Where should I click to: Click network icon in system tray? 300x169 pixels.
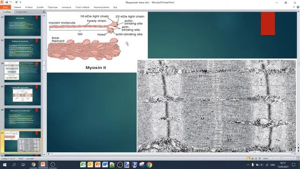(x=267, y=165)
